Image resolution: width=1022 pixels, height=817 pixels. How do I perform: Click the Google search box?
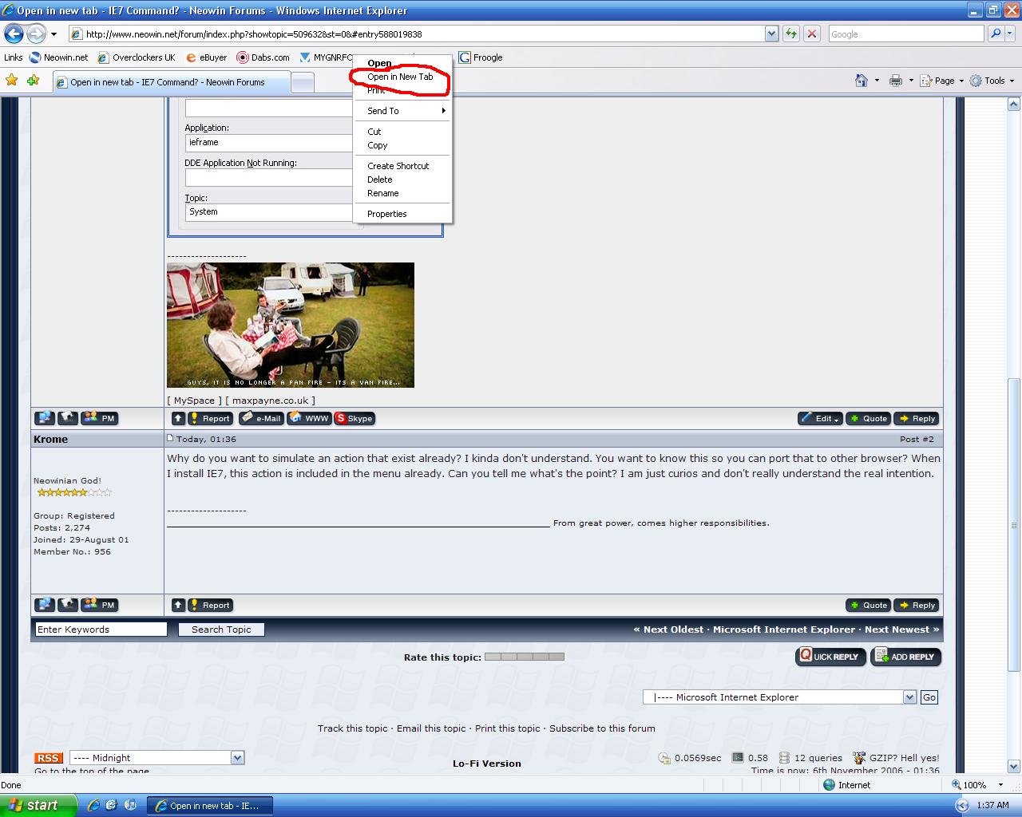click(x=906, y=34)
